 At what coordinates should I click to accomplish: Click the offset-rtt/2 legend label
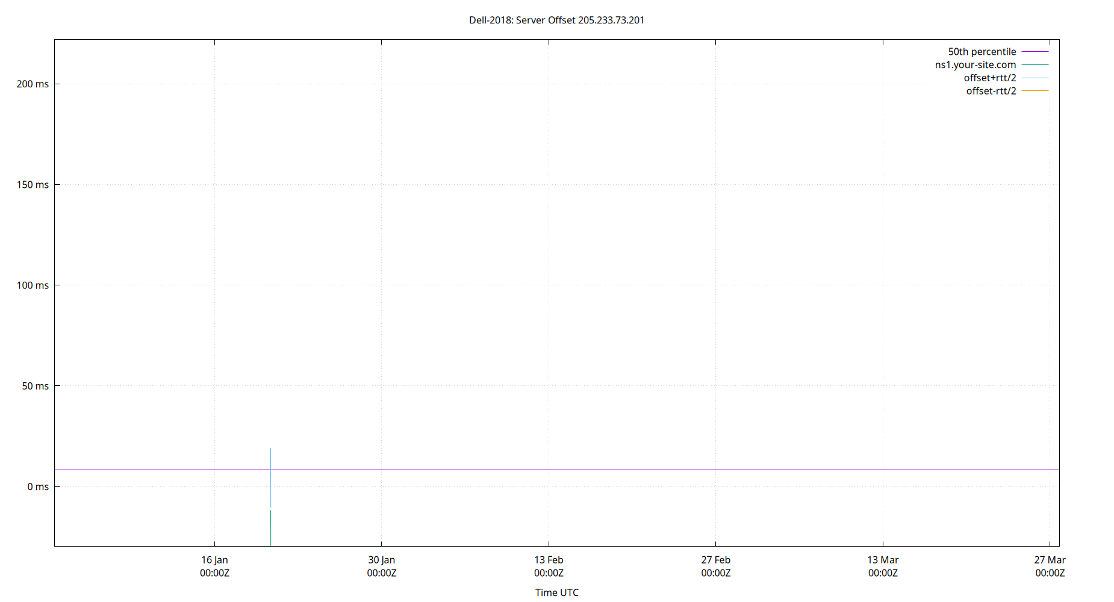coord(991,92)
